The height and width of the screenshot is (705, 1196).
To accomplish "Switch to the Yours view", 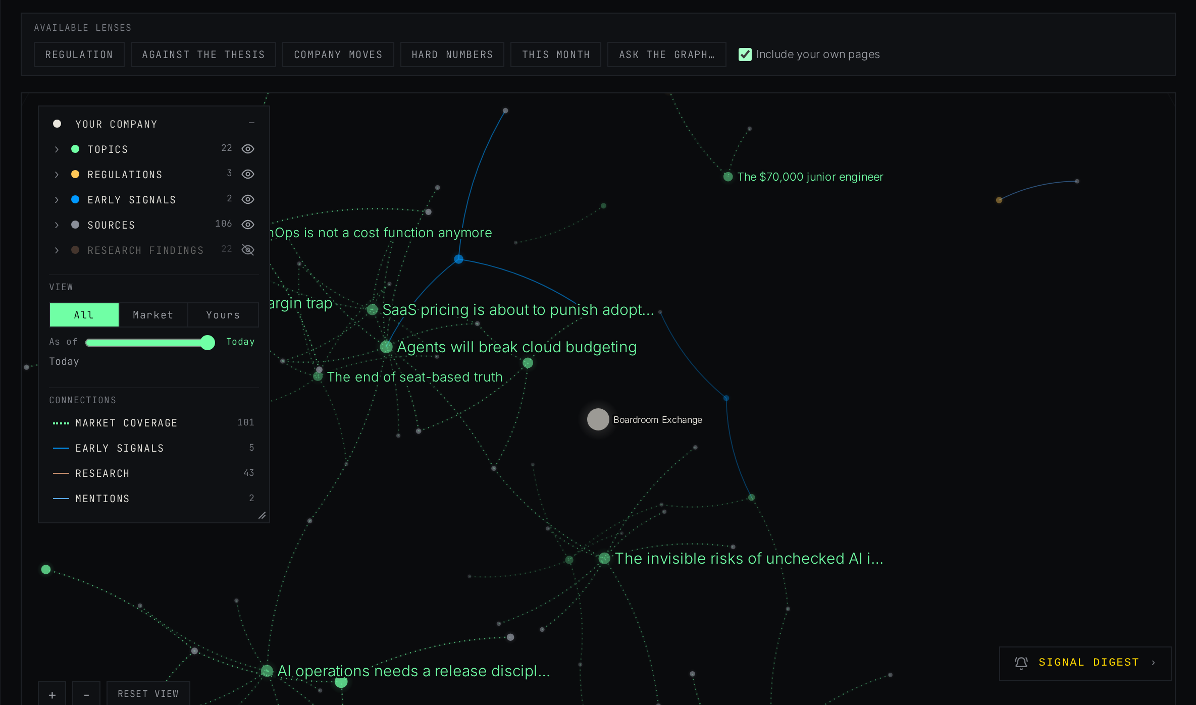I will click(x=223, y=315).
